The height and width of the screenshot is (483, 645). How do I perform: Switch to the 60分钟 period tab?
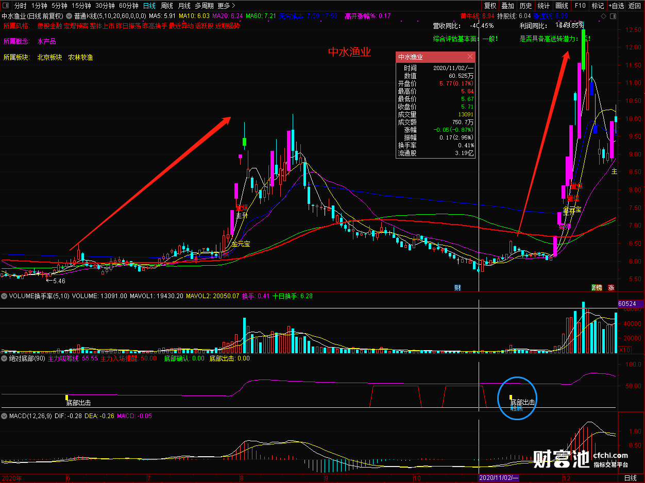pyautogui.click(x=129, y=6)
